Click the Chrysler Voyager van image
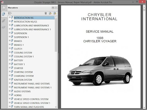Viewport: 147px width, 110px height. [100, 71]
